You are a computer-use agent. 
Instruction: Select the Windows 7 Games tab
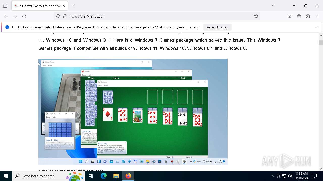(x=40, y=6)
